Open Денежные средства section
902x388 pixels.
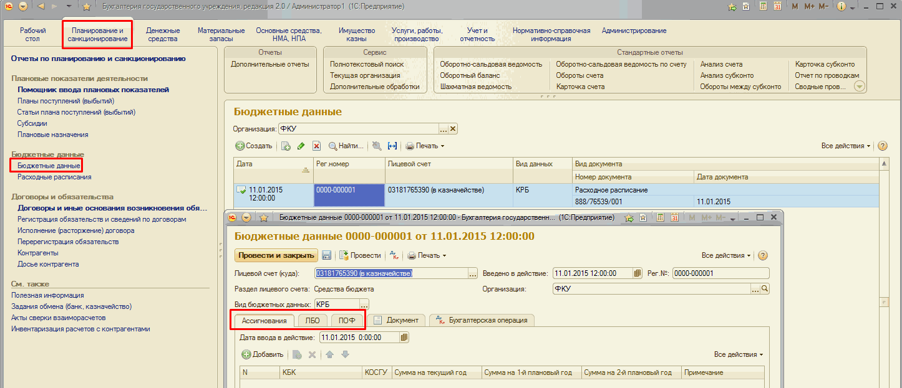[163, 34]
